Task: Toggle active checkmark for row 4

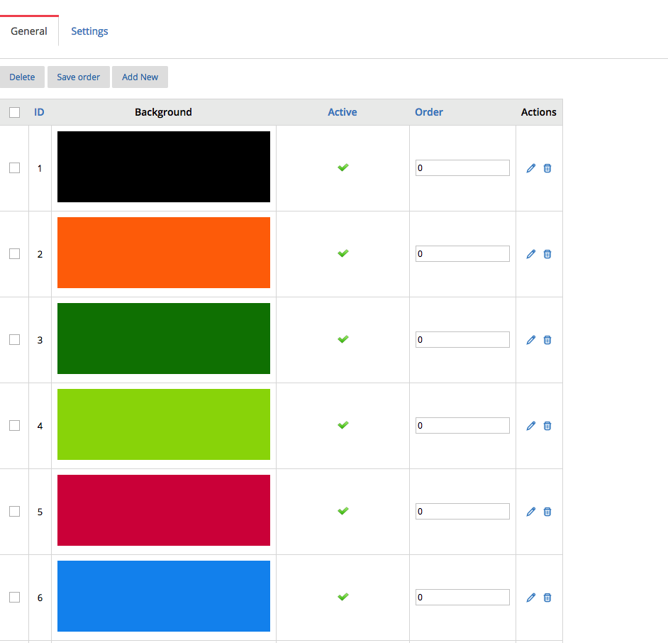Action: click(x=343, y=425)
